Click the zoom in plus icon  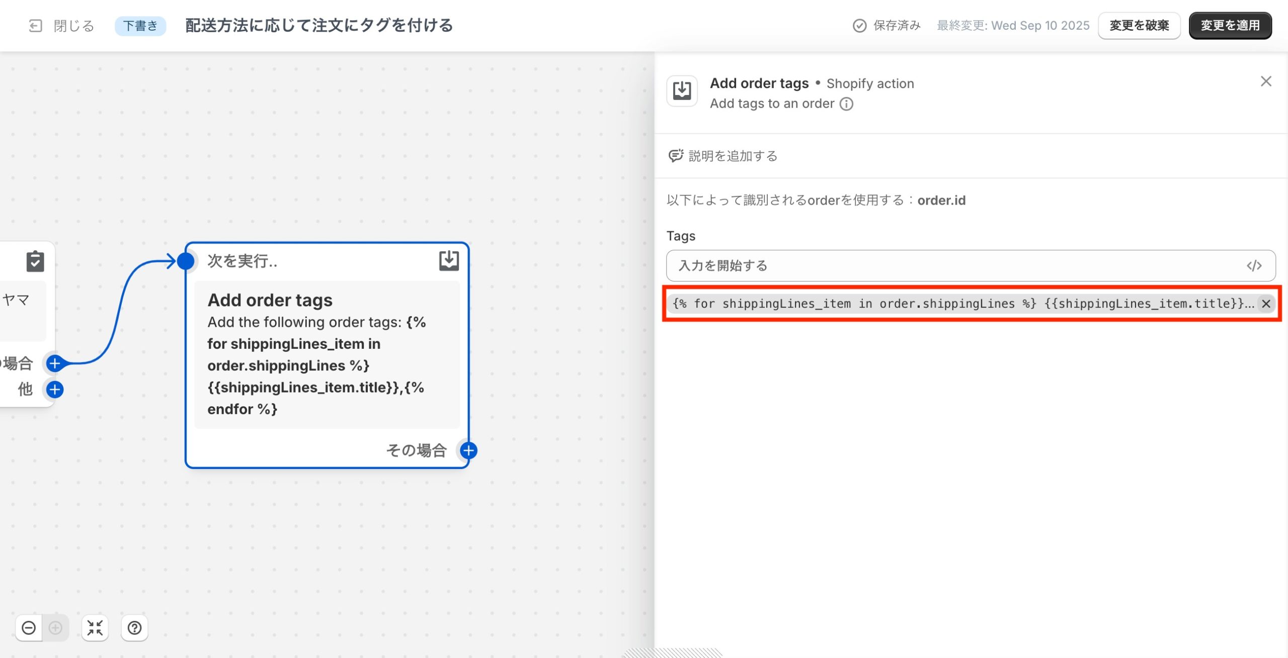point(55,628)
